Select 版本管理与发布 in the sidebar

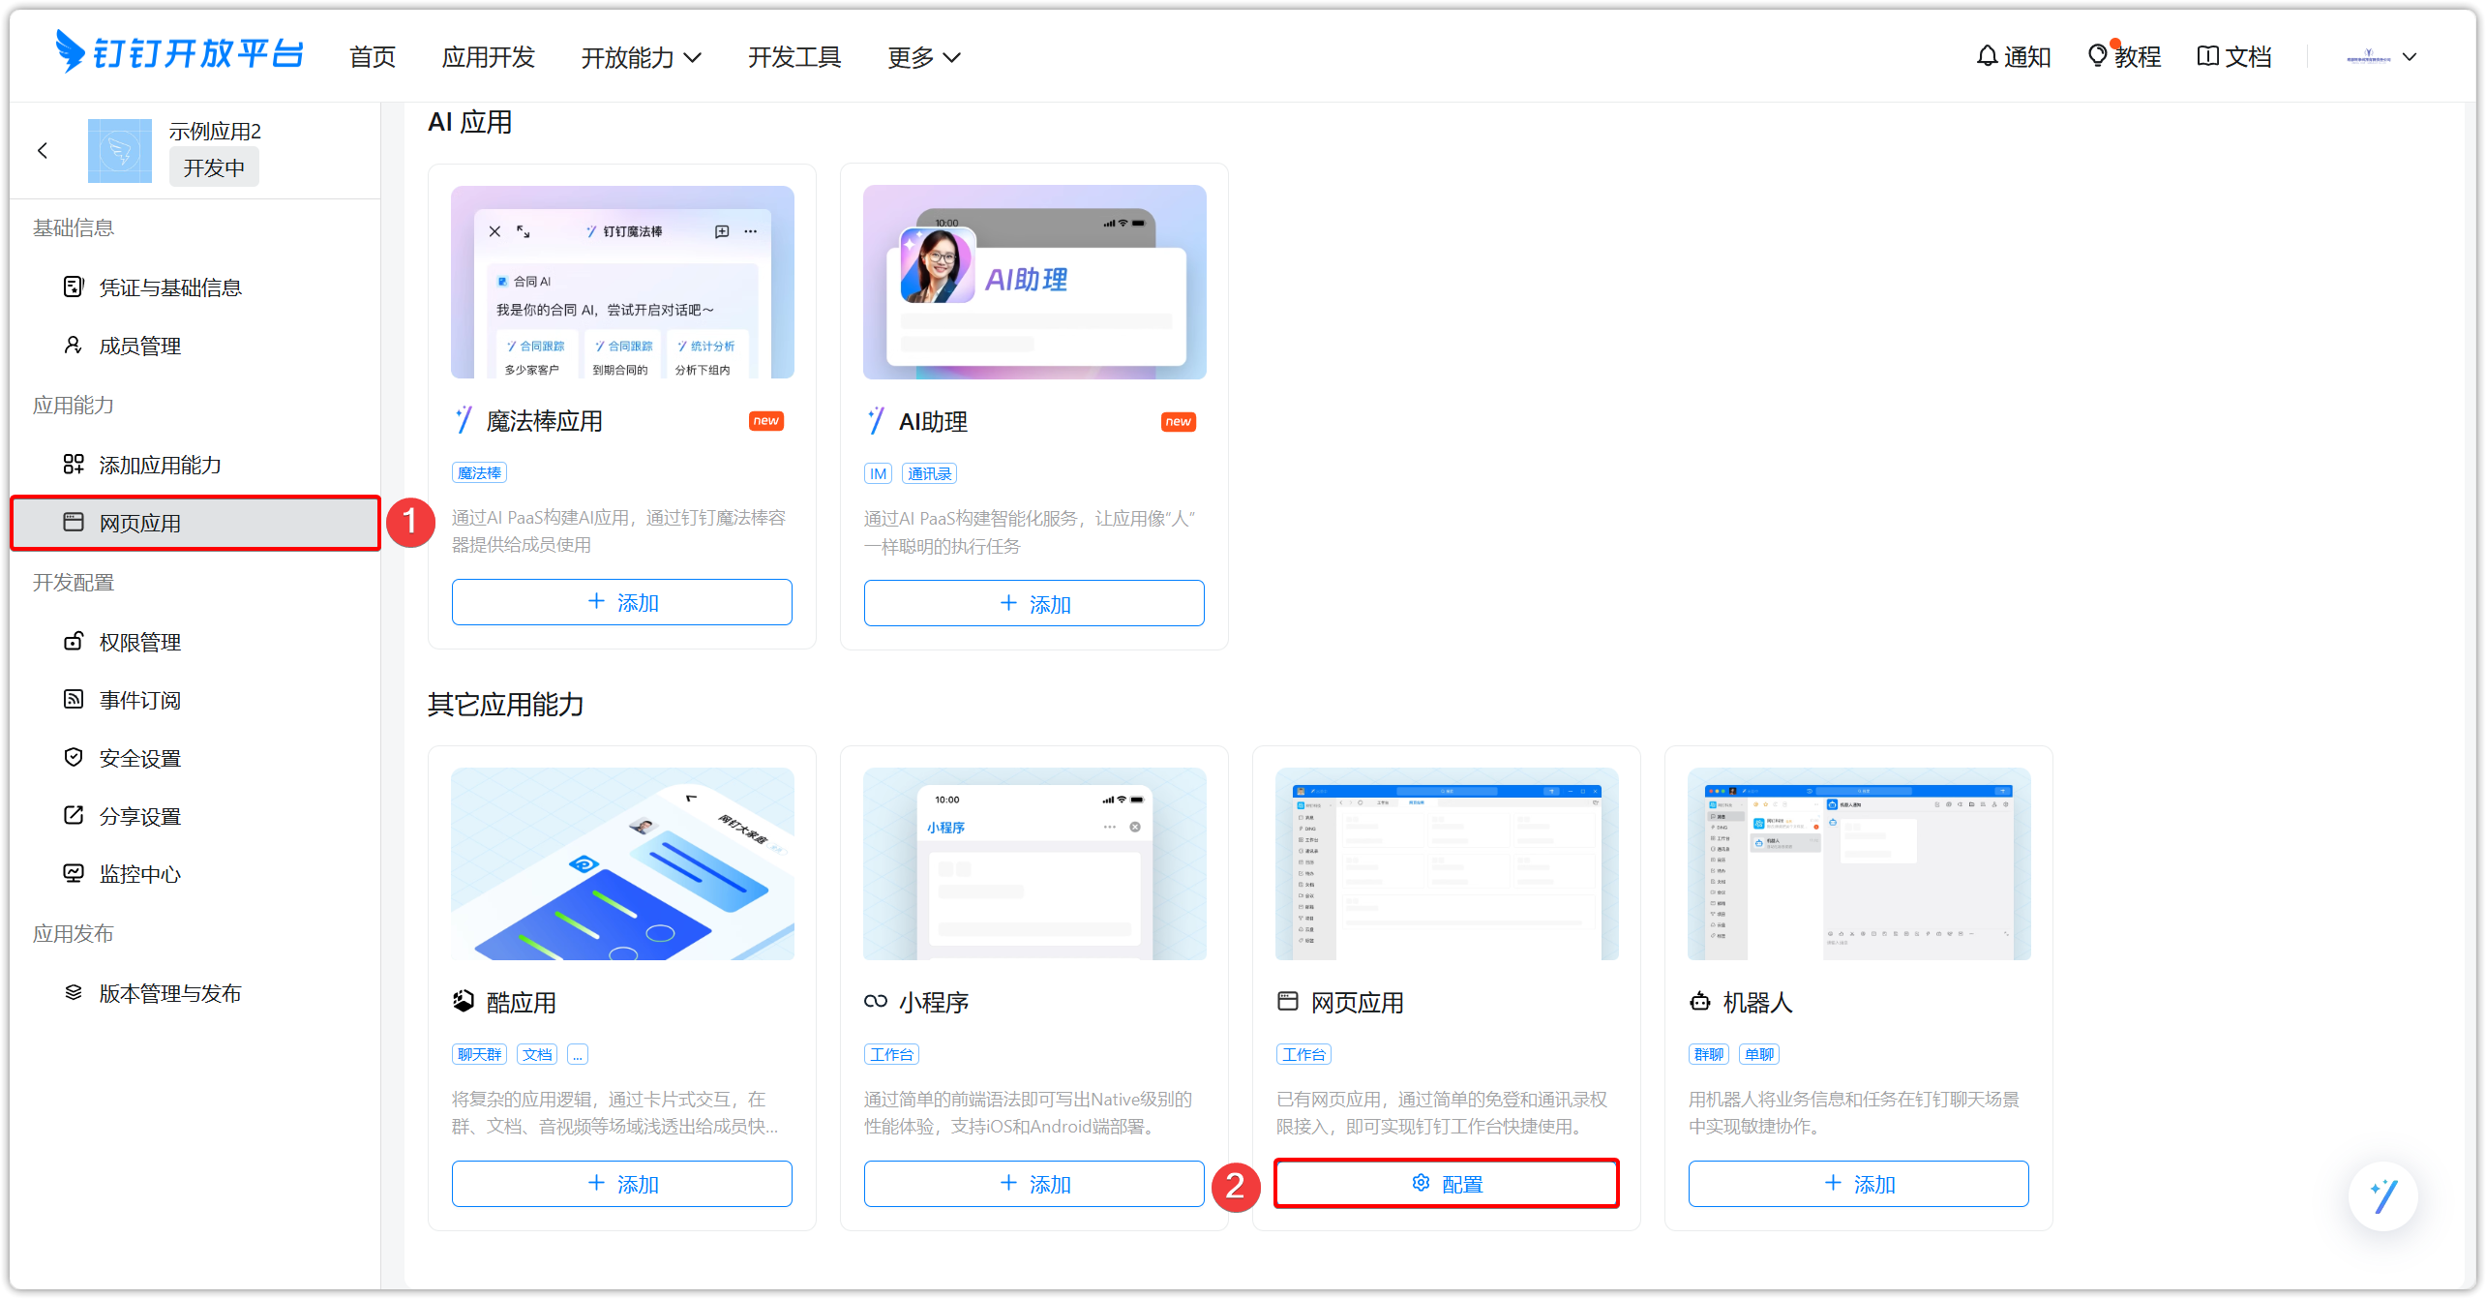pos(195,993)
